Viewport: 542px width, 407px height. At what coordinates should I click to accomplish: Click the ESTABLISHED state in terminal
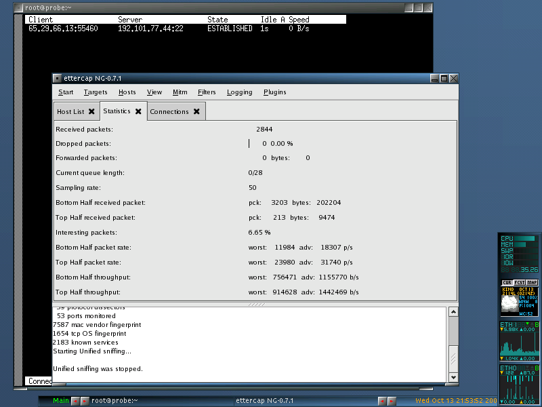(x=230, y=28)
